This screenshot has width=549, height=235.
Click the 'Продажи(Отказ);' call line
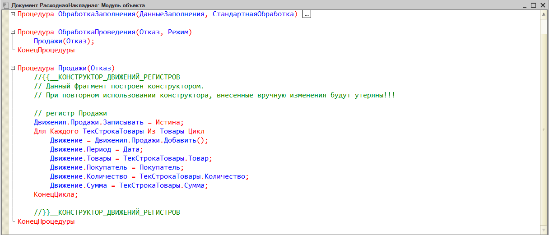pyautogui.click(x=65, y=41)
